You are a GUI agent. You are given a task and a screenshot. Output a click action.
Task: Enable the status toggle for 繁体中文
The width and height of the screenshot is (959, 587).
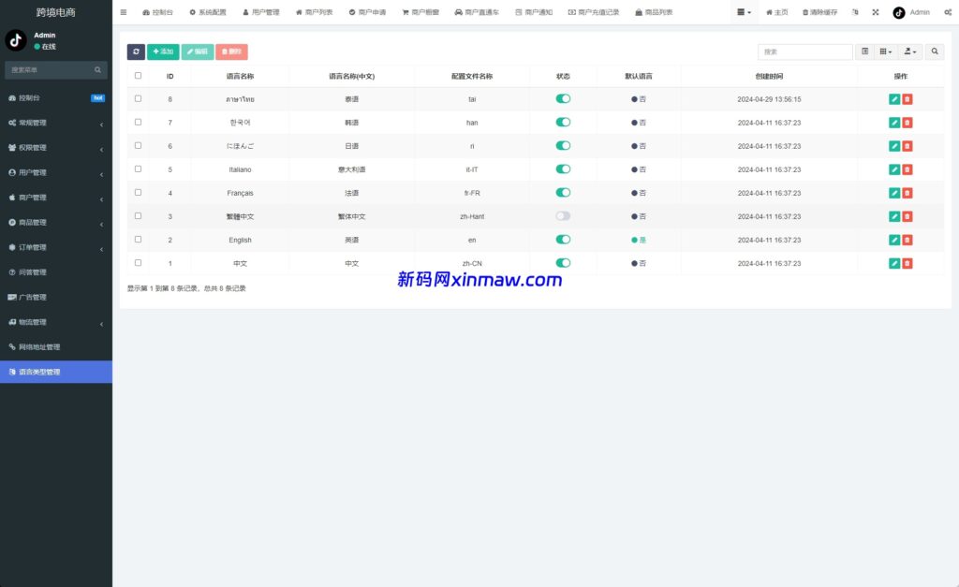click(561, 215)
